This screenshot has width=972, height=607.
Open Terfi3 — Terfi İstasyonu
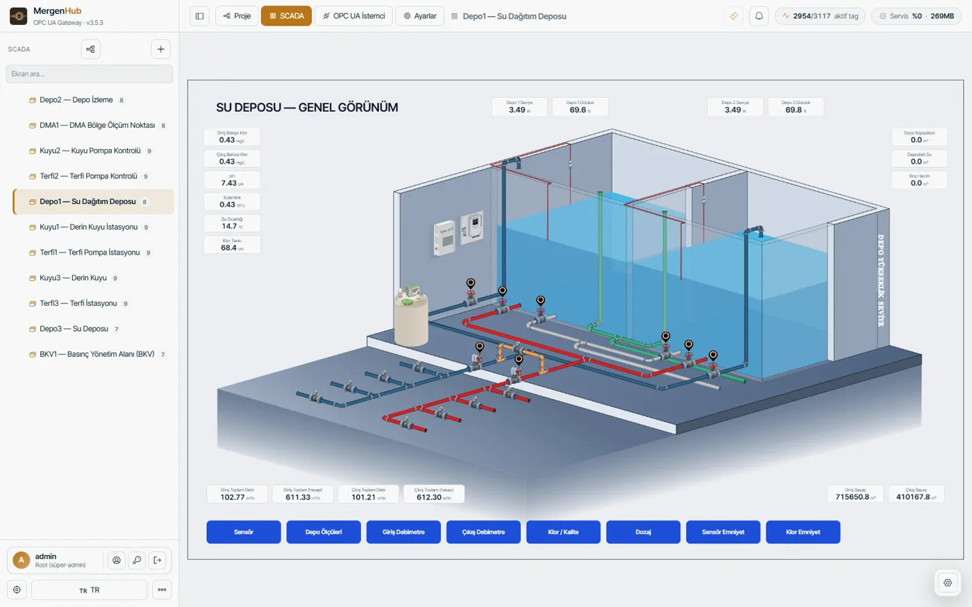click(94, 303)
